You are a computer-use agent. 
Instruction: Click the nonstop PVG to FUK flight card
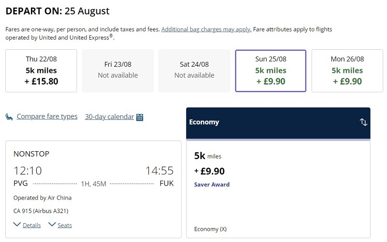pyautogui.click(x=93, y=189)
